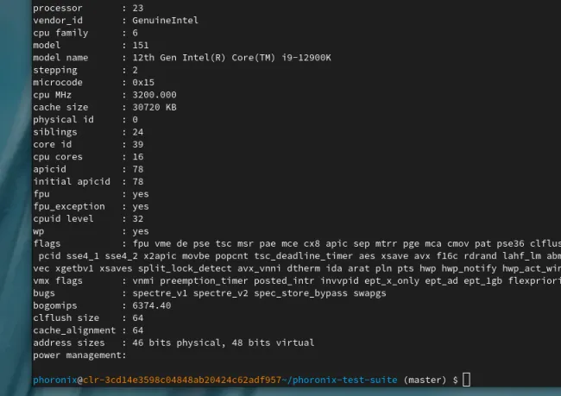Click the "30720 KB" cache size value

point(154,107)
